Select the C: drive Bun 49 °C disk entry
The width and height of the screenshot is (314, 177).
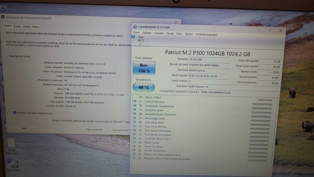click(x=141, y=40)
